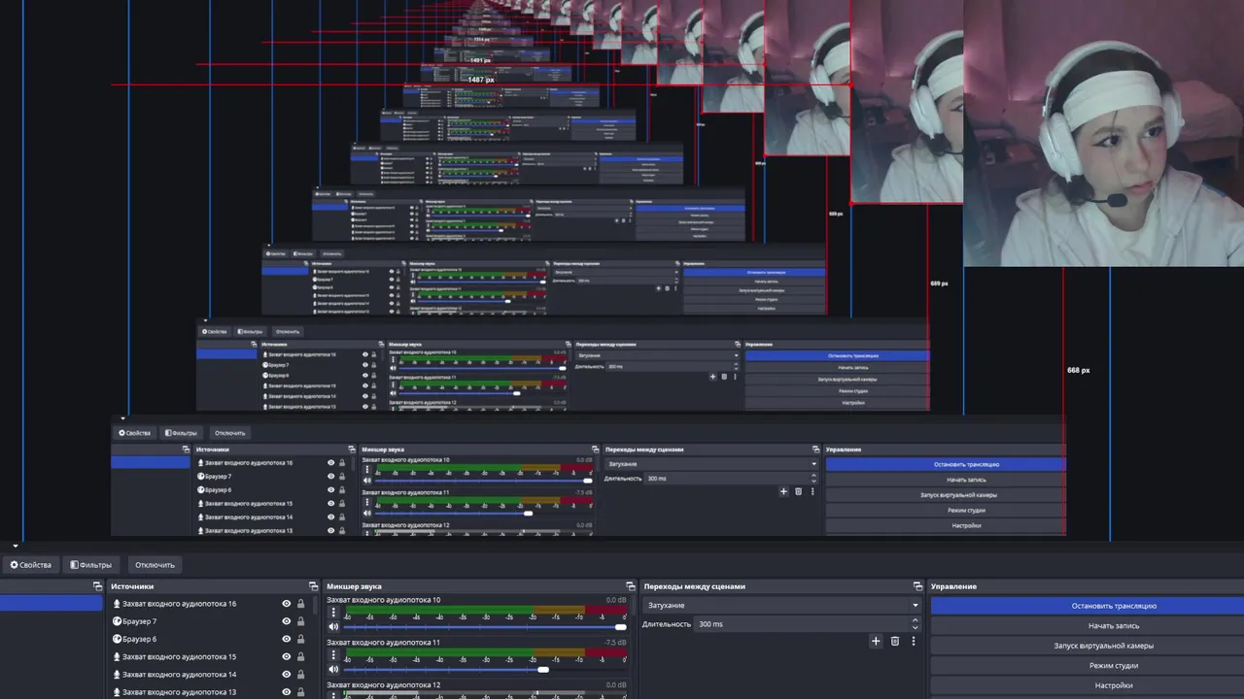Image resolution: width=1244 pixels, height=699 pixels.
Task: Hide the Браузер 7 source
Action: 286,621
